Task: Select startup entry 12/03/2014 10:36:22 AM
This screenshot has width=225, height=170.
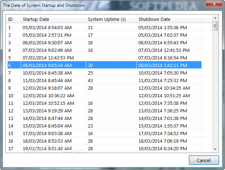Action: click(48, 96)
